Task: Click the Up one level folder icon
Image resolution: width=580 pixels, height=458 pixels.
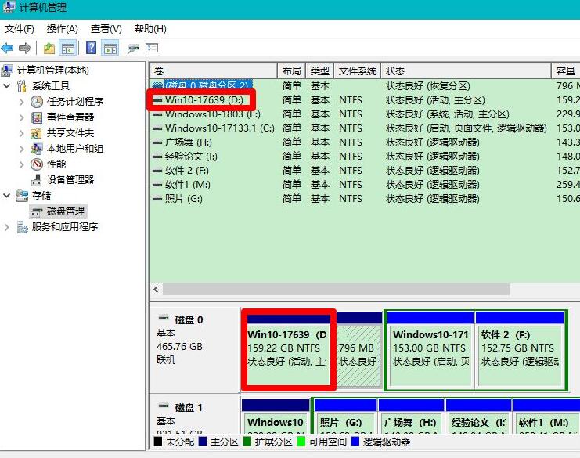Action: pos(49,48)
